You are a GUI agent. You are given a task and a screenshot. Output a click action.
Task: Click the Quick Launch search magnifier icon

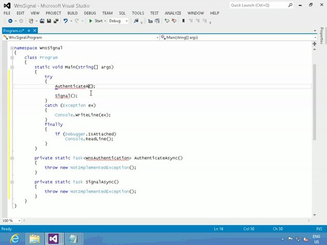(290, 5)
